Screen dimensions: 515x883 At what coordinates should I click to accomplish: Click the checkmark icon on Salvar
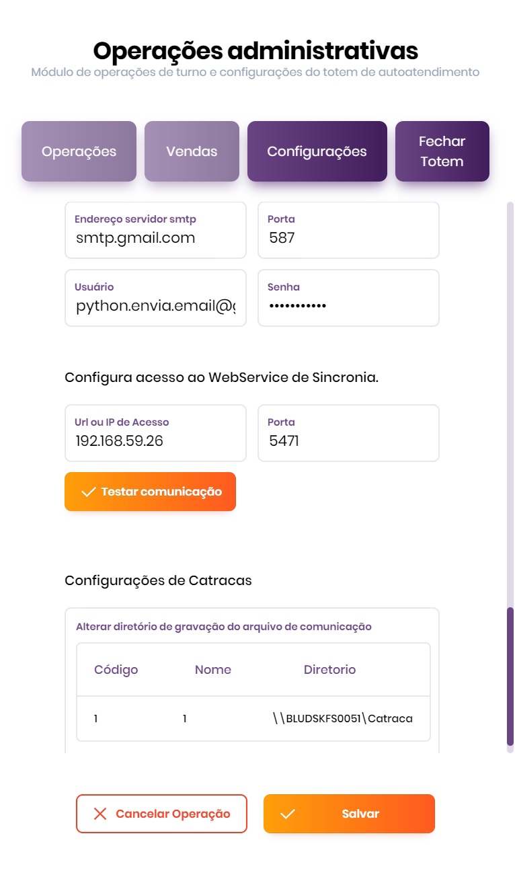[x=288, y=814]
